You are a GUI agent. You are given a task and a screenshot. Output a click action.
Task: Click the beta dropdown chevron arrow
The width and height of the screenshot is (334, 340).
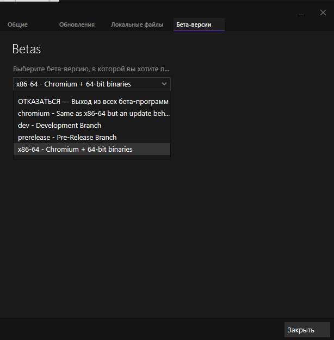click(x=164, y=84)
